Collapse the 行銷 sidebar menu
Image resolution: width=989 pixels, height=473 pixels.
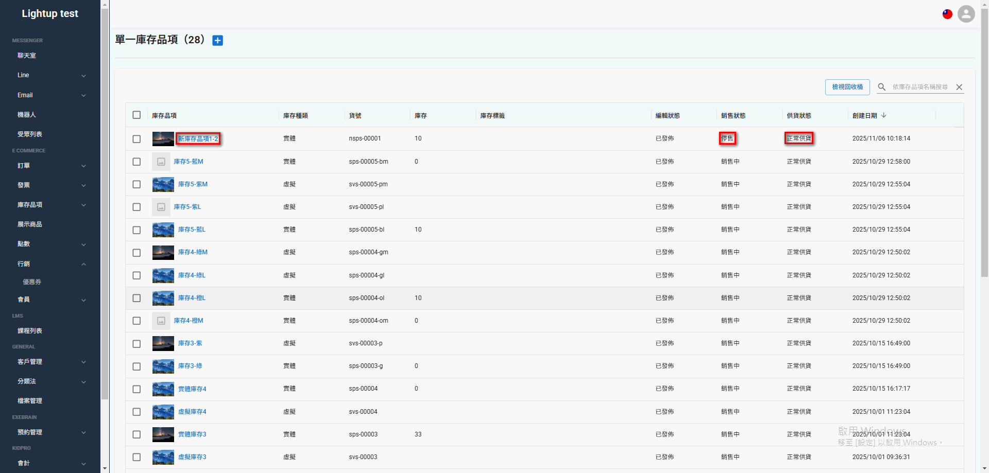(x=50, y=264)
